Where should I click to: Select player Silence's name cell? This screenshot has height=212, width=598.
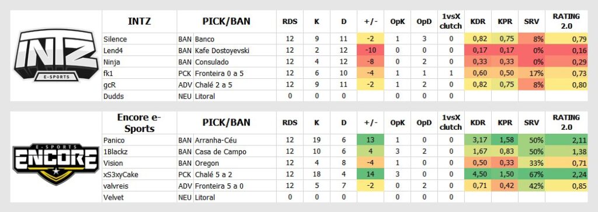click(x=139, y=39)
